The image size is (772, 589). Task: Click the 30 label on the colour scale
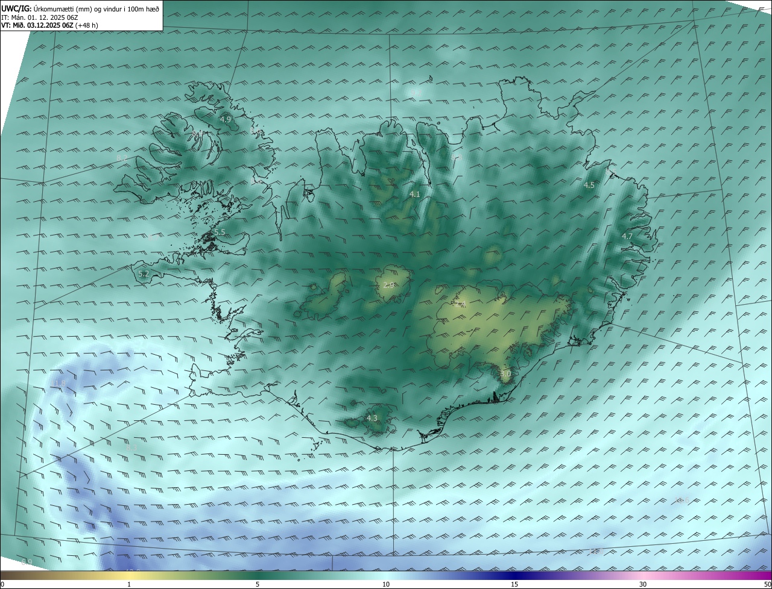(643, 584)
